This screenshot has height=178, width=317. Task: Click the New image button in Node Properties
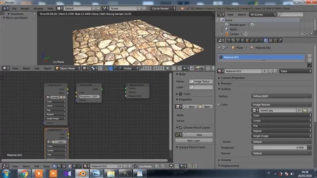pyautogui.click(x=190, y=107)
